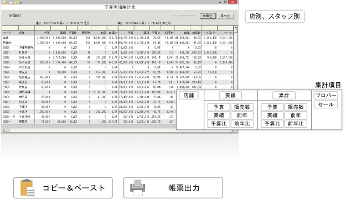Click the printer icon for report output
The image size is (346, 221).
[138, 188]
